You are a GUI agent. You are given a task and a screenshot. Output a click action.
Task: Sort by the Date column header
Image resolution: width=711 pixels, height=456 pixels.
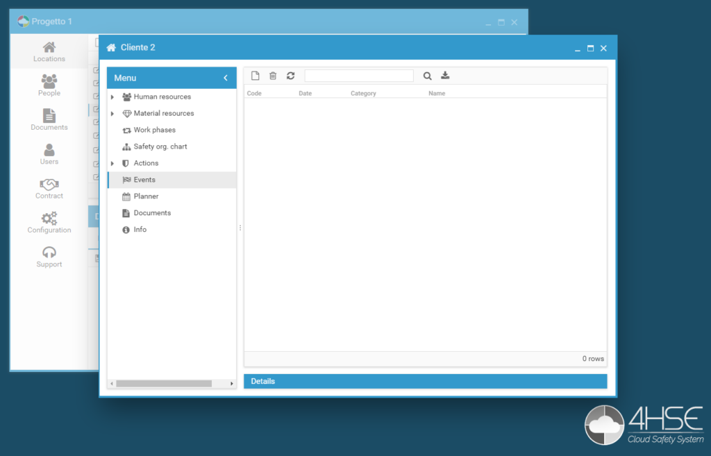[306, 94]
